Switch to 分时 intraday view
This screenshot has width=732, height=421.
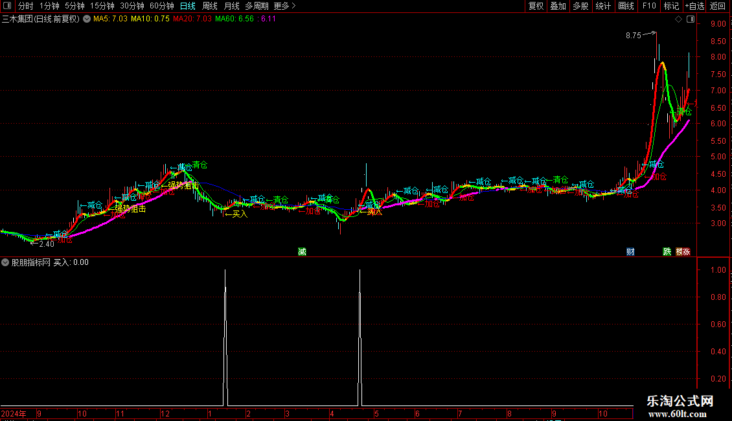pos(26,6)
